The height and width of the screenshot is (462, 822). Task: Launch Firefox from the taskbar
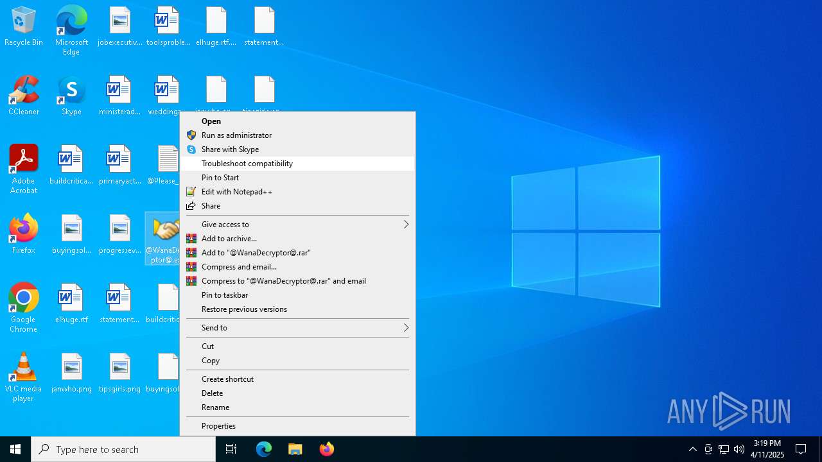(327, 449)
